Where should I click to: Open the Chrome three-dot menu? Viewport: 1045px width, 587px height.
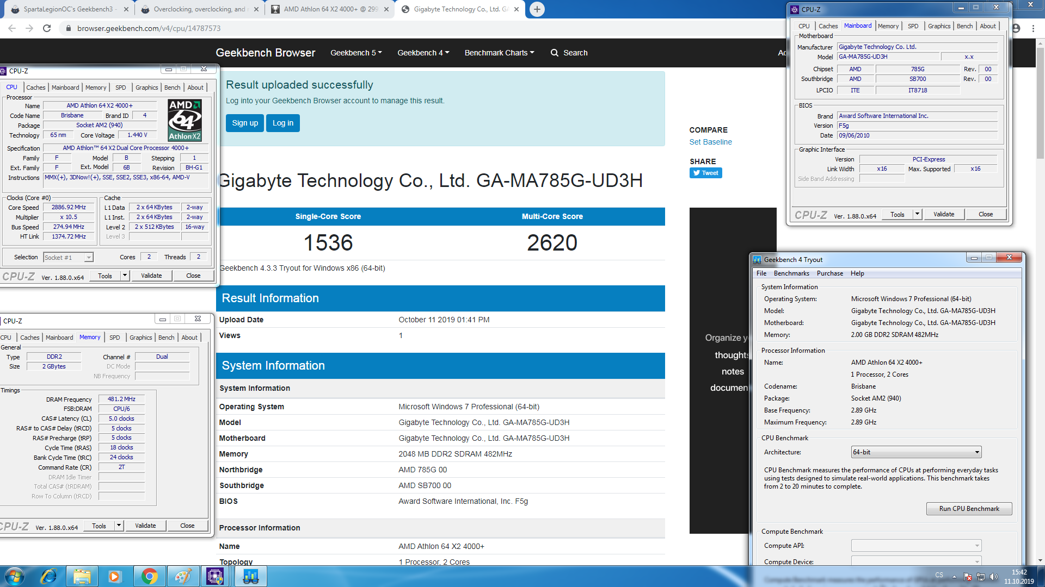pos(1033,28)
